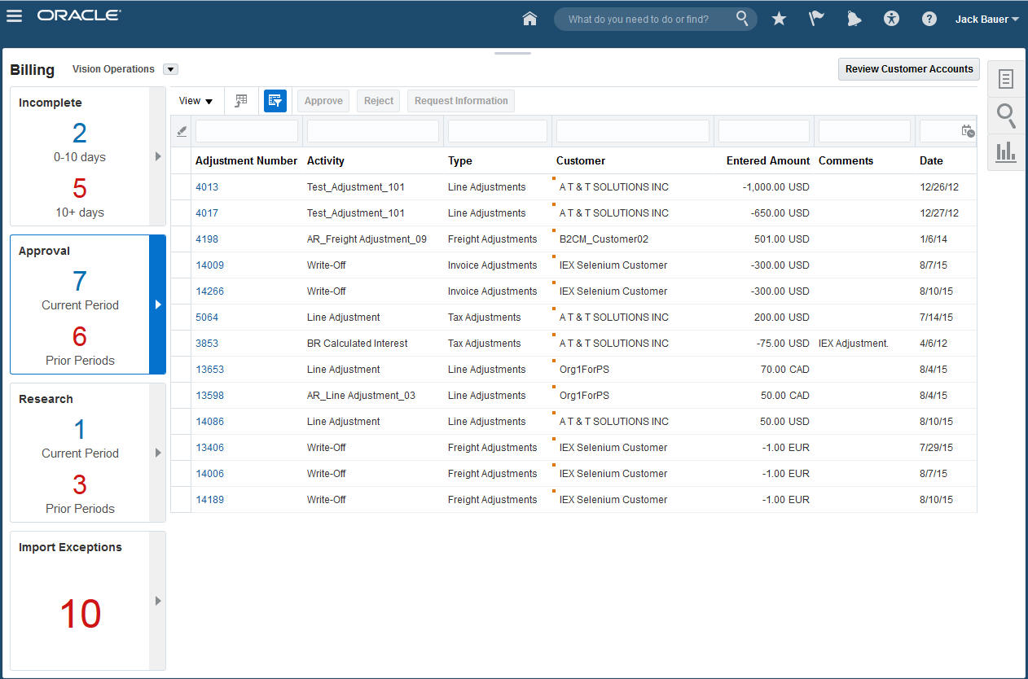Open the Jack Bauer user menu
The image size is (1028, 679).
tap(987, 19)
